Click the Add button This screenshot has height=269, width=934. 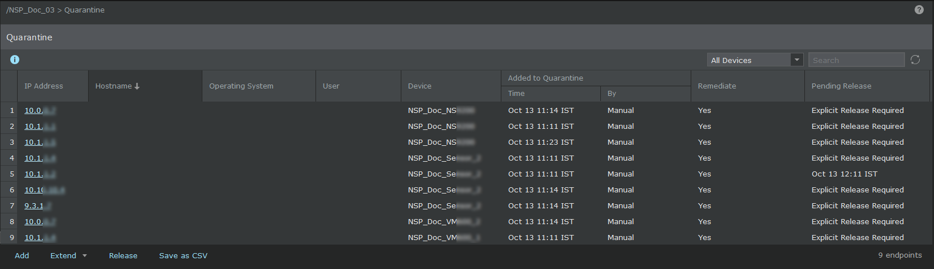click(x=22, y=256)
